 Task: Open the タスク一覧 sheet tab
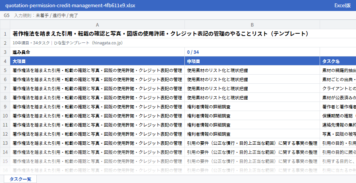click(x=20, y=179)
